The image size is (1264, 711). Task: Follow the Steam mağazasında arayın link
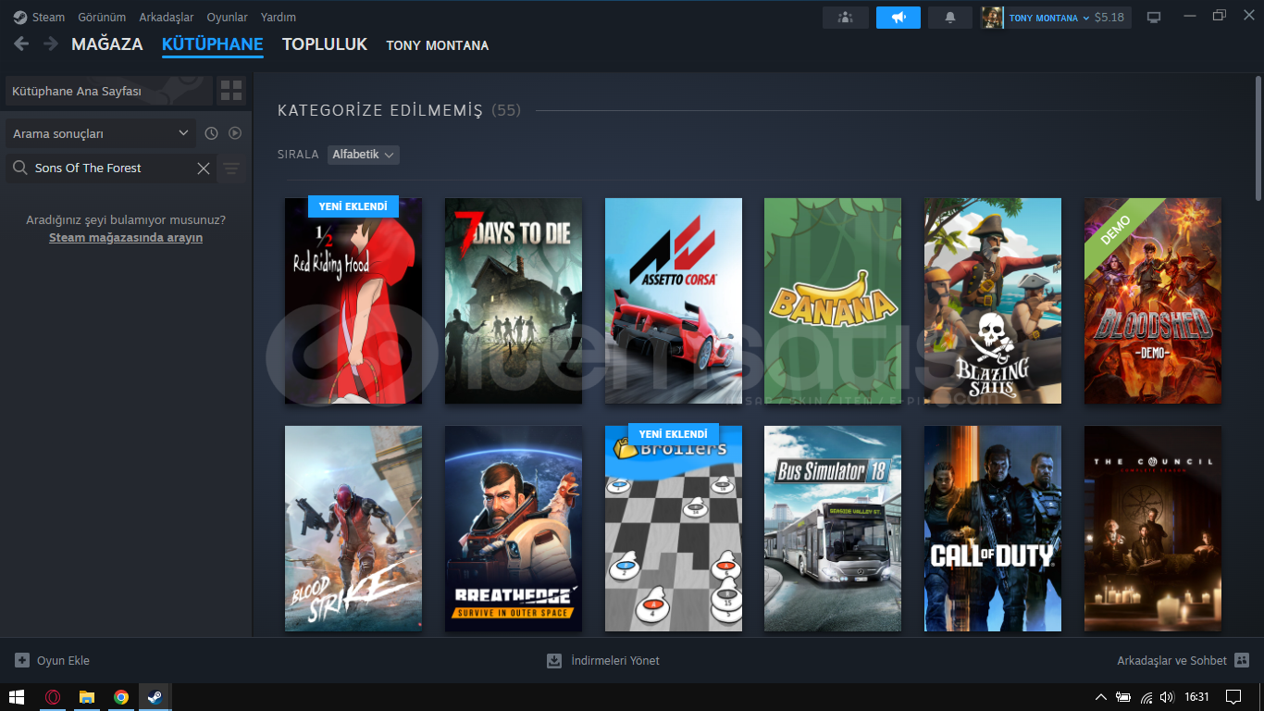[126, 238]
